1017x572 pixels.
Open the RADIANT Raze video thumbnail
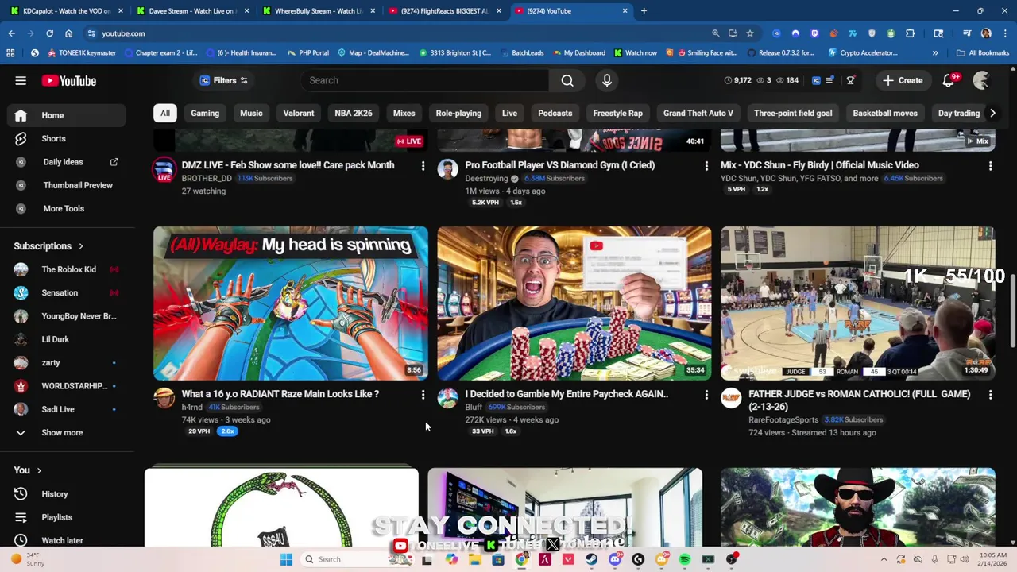click(x=291, y=303)
